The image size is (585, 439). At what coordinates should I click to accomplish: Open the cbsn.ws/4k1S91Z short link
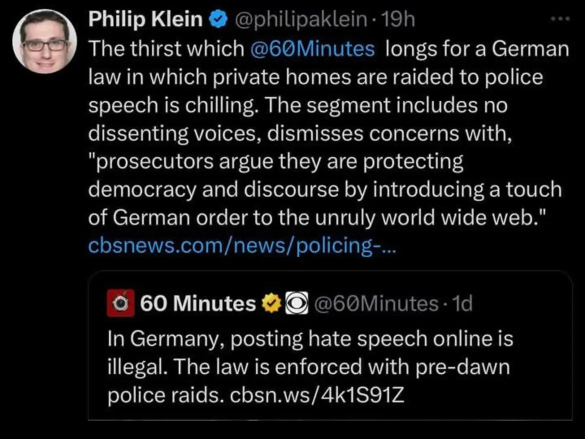pos(316,395)
